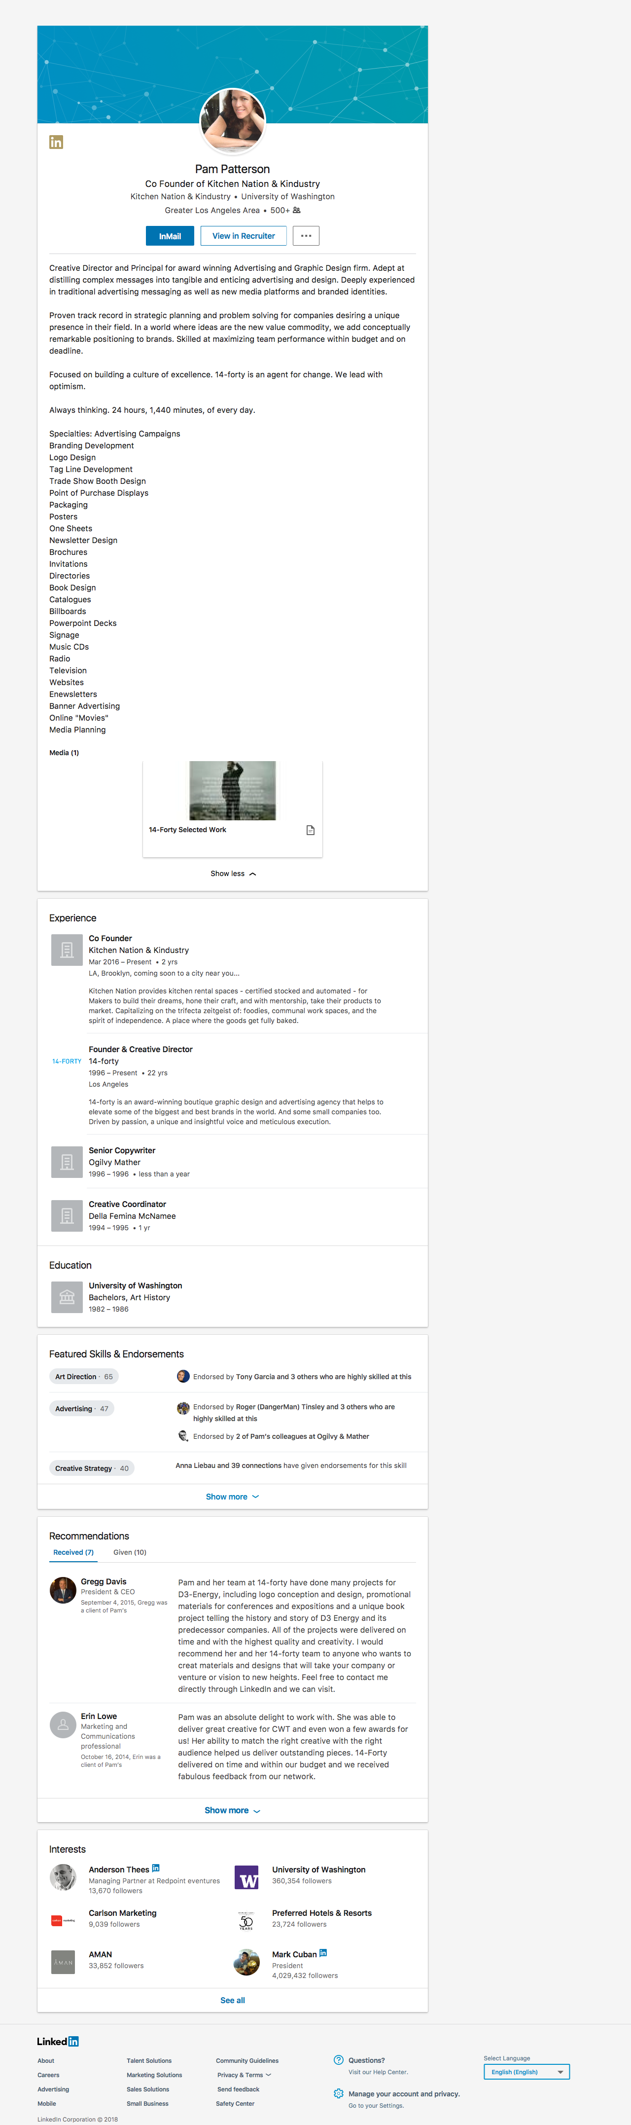
Task: Expand skills list with Show more
Action: [232, 1497]
